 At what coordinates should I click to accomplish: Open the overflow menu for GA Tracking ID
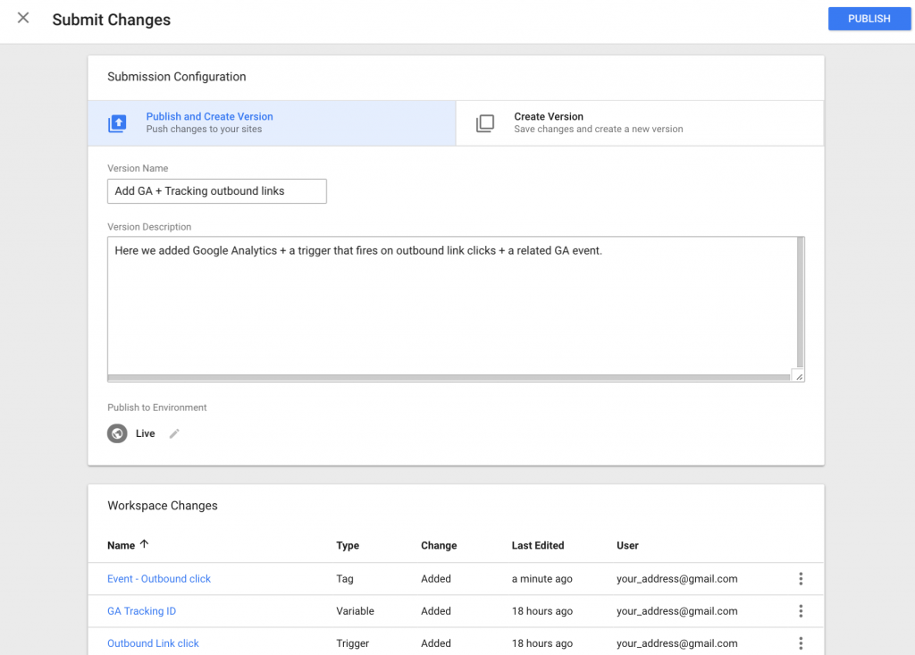coord(801,611)
